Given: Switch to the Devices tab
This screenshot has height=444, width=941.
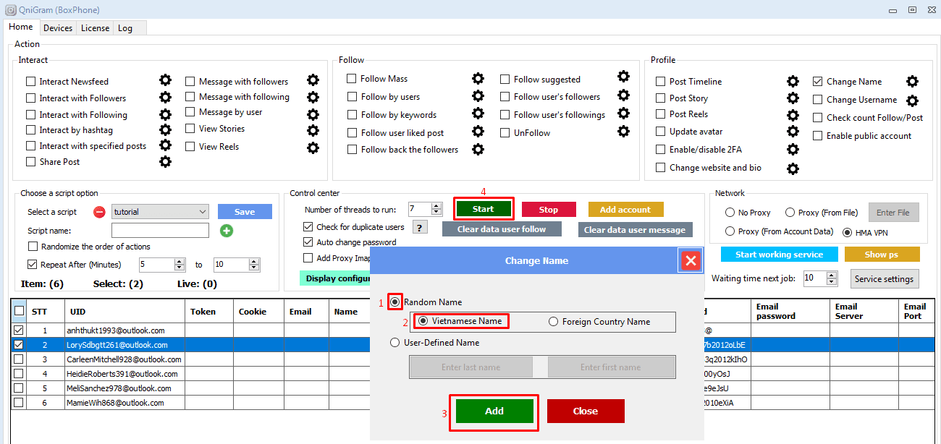Looking at the screenshot, I should tap(58, 28).
